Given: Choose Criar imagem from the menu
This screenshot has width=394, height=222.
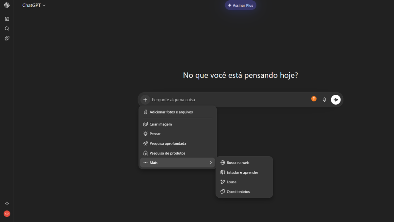Looking at the screenshot, I should click(x=161, y=124).
